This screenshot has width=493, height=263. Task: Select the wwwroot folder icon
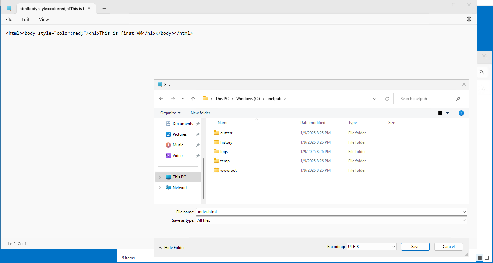pyautogui.click(x=216, y=170)
